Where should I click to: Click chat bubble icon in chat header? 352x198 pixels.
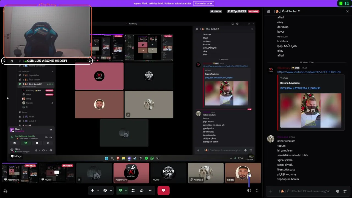pos(269,11)
